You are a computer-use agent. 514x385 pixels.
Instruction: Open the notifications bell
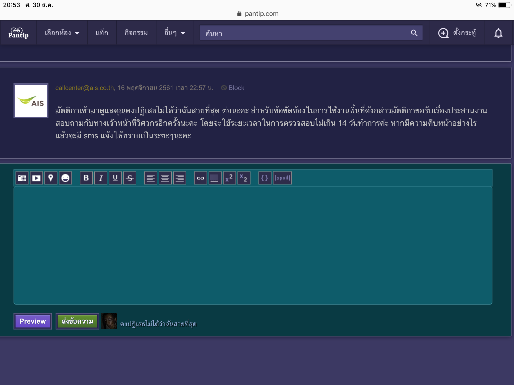tap(498, 33)
